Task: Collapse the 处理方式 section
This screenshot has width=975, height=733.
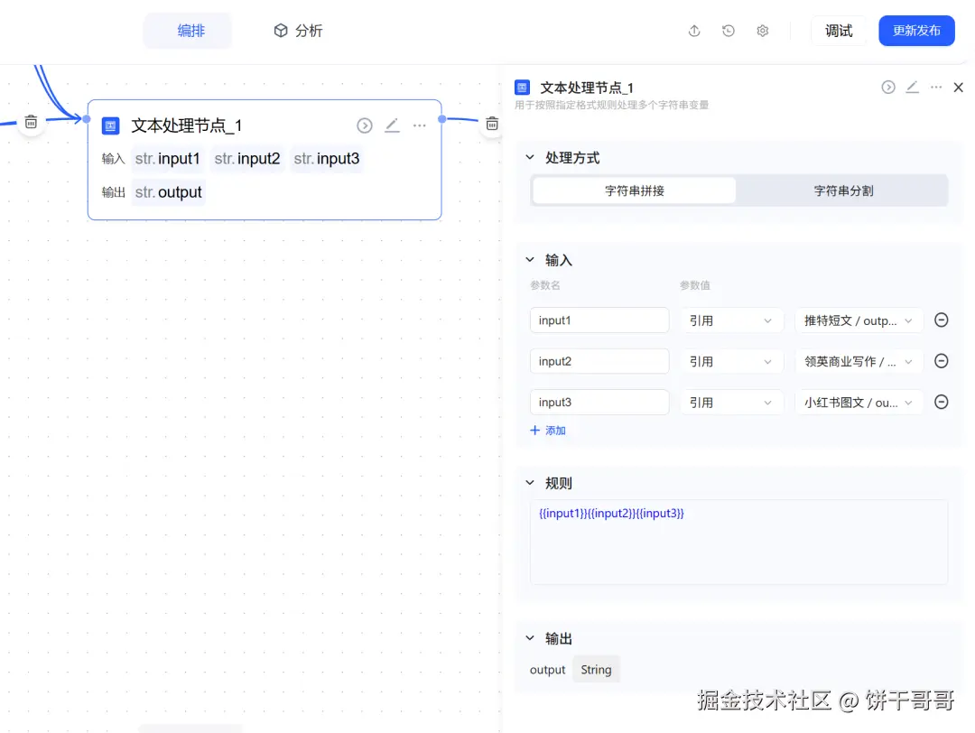Action: coord(531,158)
